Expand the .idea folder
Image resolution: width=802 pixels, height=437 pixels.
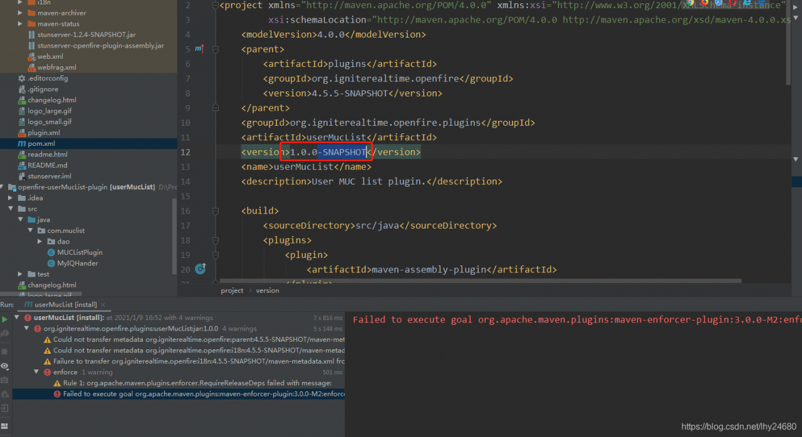pyautogui.click(x=11, y=198)
